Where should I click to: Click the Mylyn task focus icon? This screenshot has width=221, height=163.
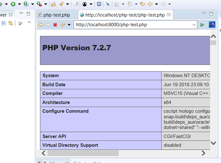pyautogui.click(x=85, y=4)
